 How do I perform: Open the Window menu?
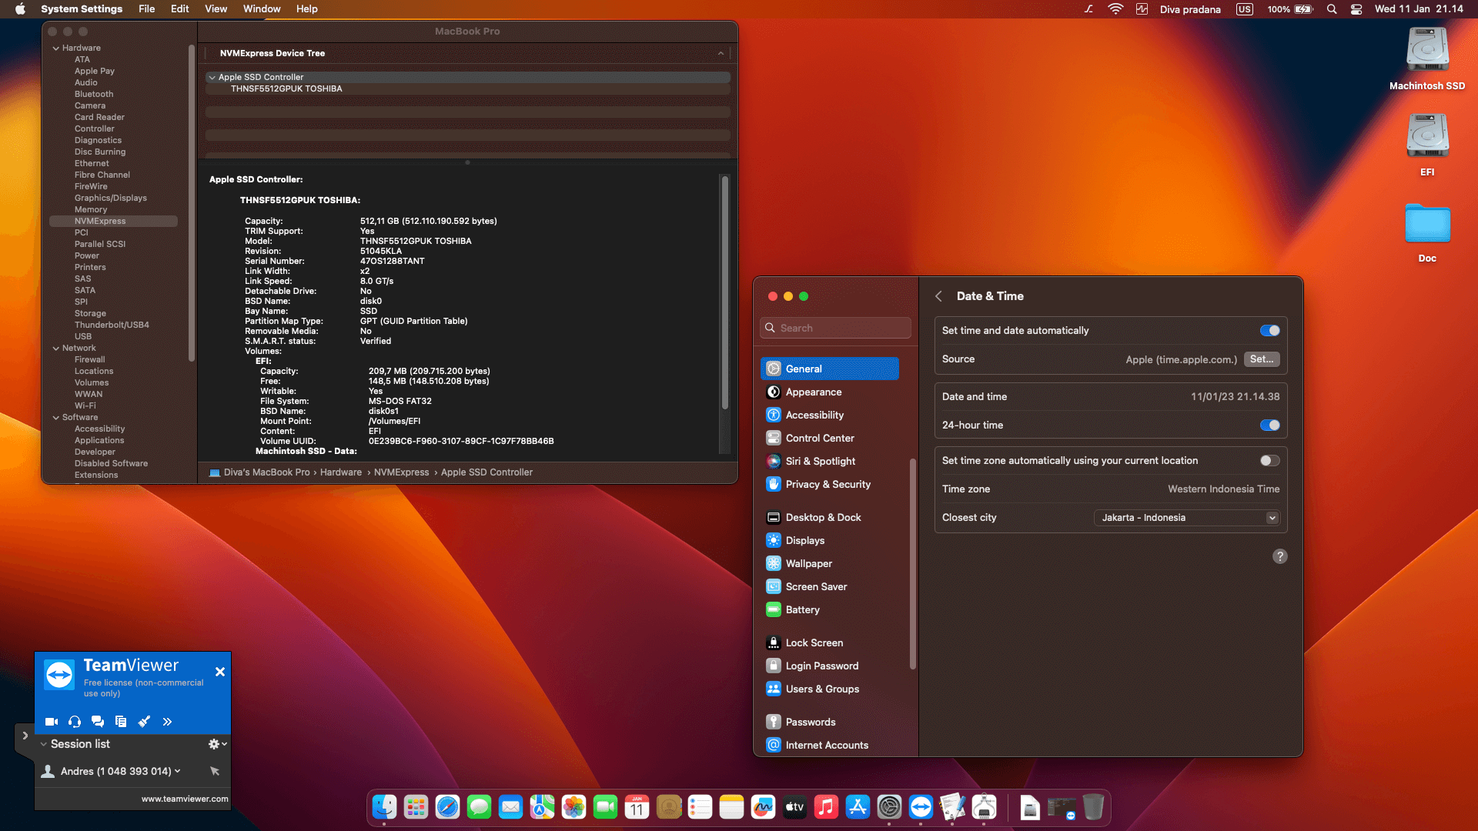(262, 8)
